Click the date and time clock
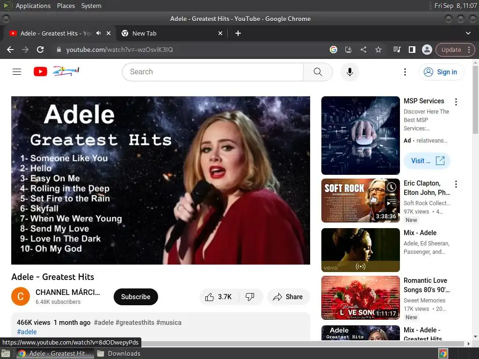Image resolution: width=479 pixels, height=359 pixels. tap(456, 6)
